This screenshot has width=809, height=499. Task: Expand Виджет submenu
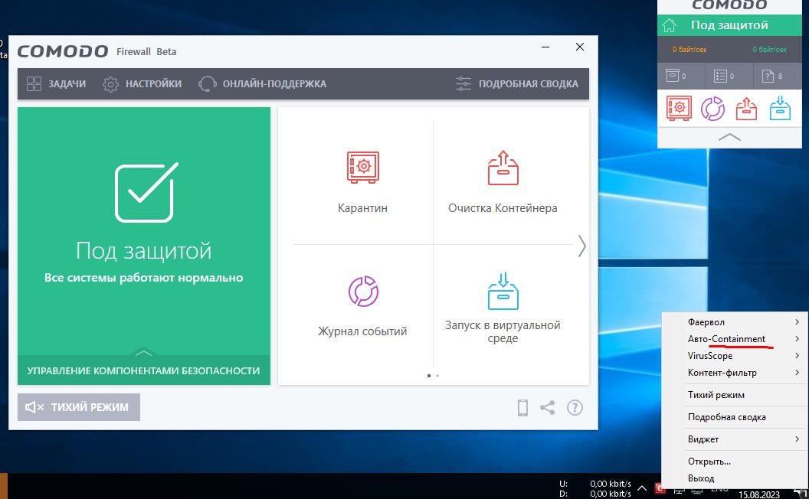[734, 439]
